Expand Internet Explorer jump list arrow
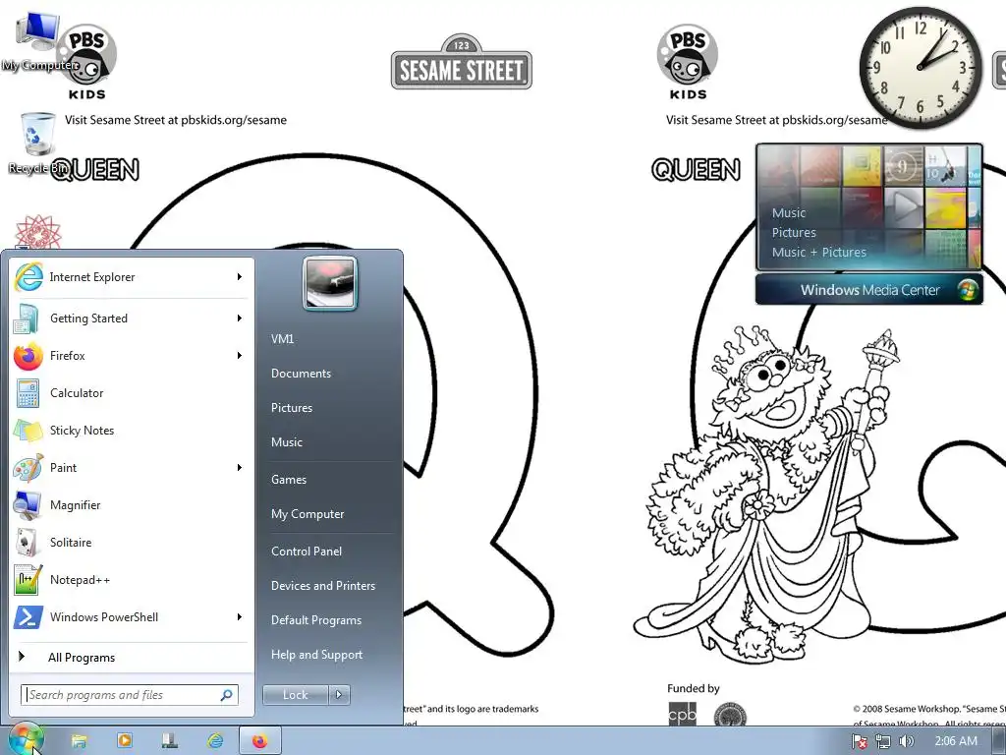 click(240, 277)
